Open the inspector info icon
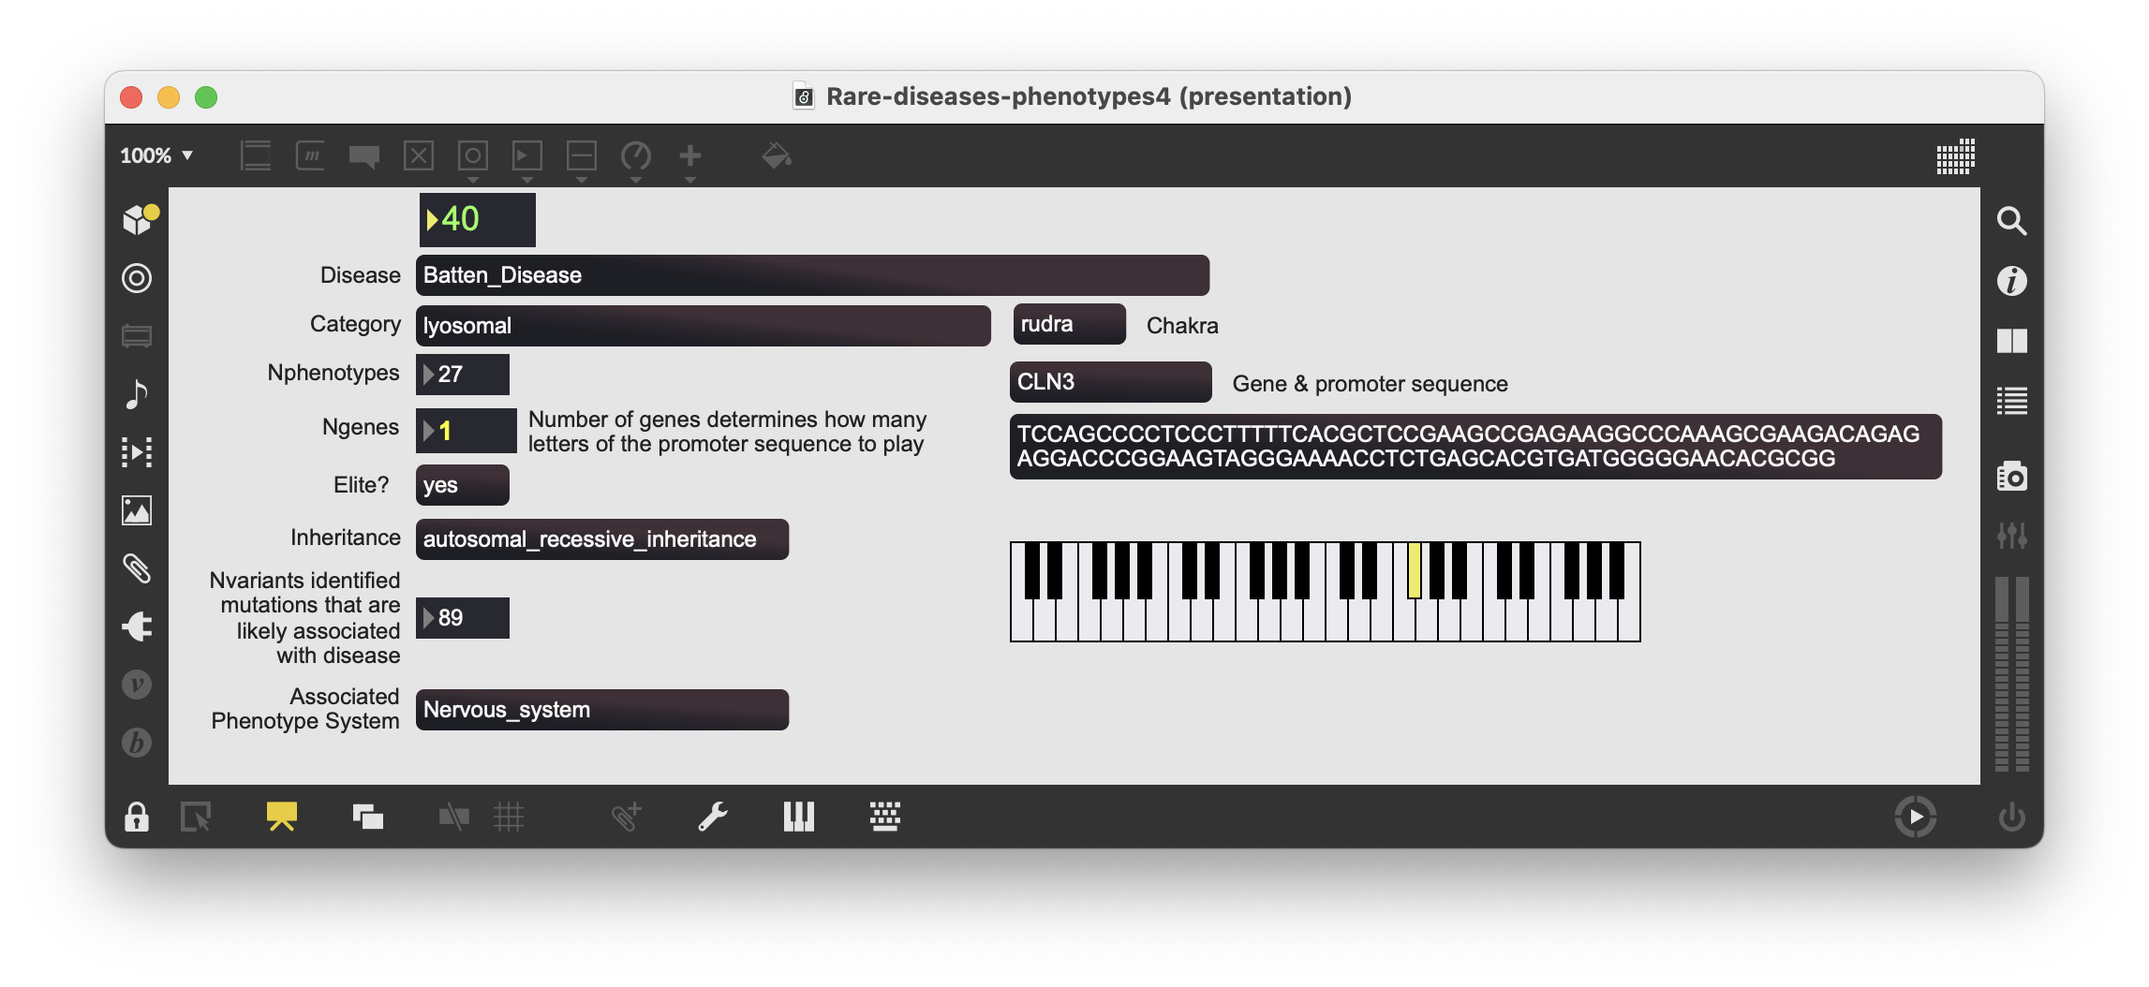Image resolution: width=2149 pixels, height=987 pixels. pos(2011,281)
